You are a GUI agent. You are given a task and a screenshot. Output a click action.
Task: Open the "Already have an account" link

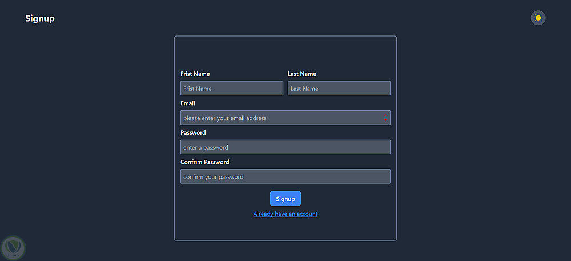click(x=285, y=214)
